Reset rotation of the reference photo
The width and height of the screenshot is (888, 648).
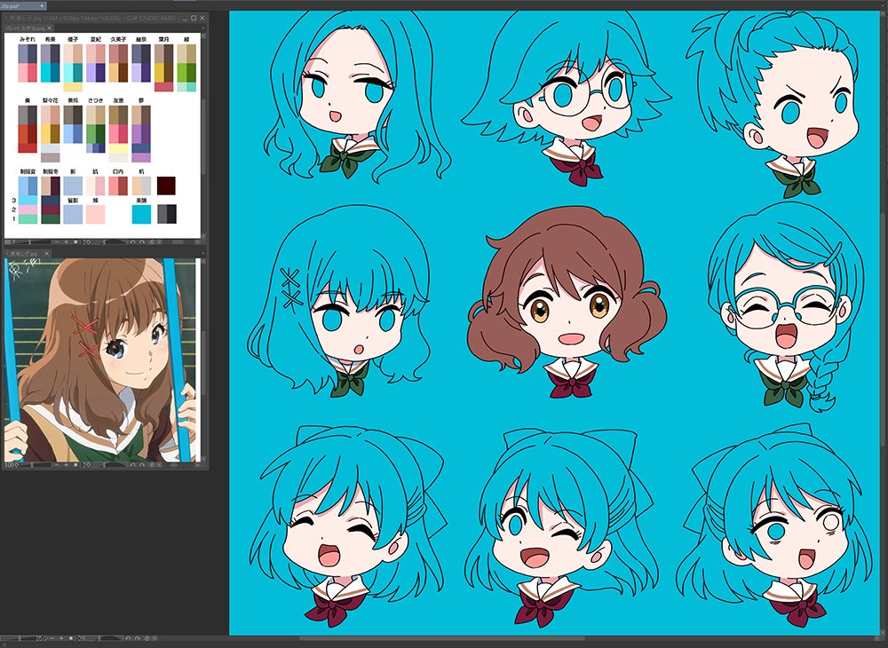(x=153, y=465)
